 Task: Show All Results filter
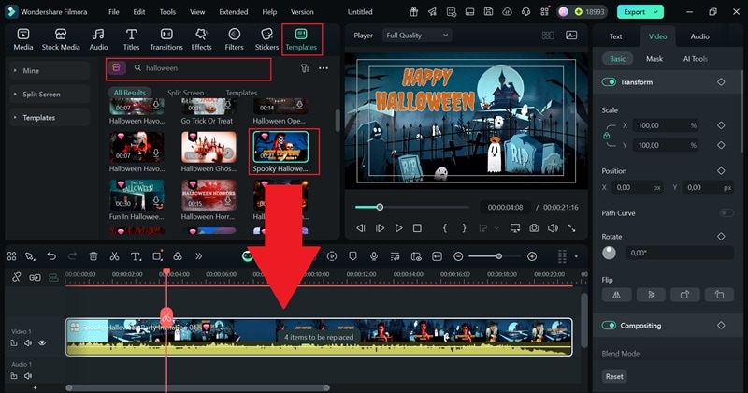click(129, 93)
